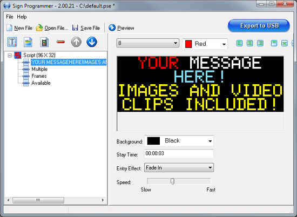This screenshot has height=217, width=297.
Task: Select the Available frame
Action: [x=41, y=83]
